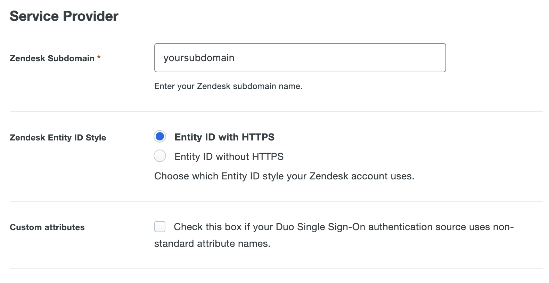Image resolution: width=549 pixels, height=283 pixels.
Task: Click inside the Zendesk Subdomain text field
Action: pos(299,58)
